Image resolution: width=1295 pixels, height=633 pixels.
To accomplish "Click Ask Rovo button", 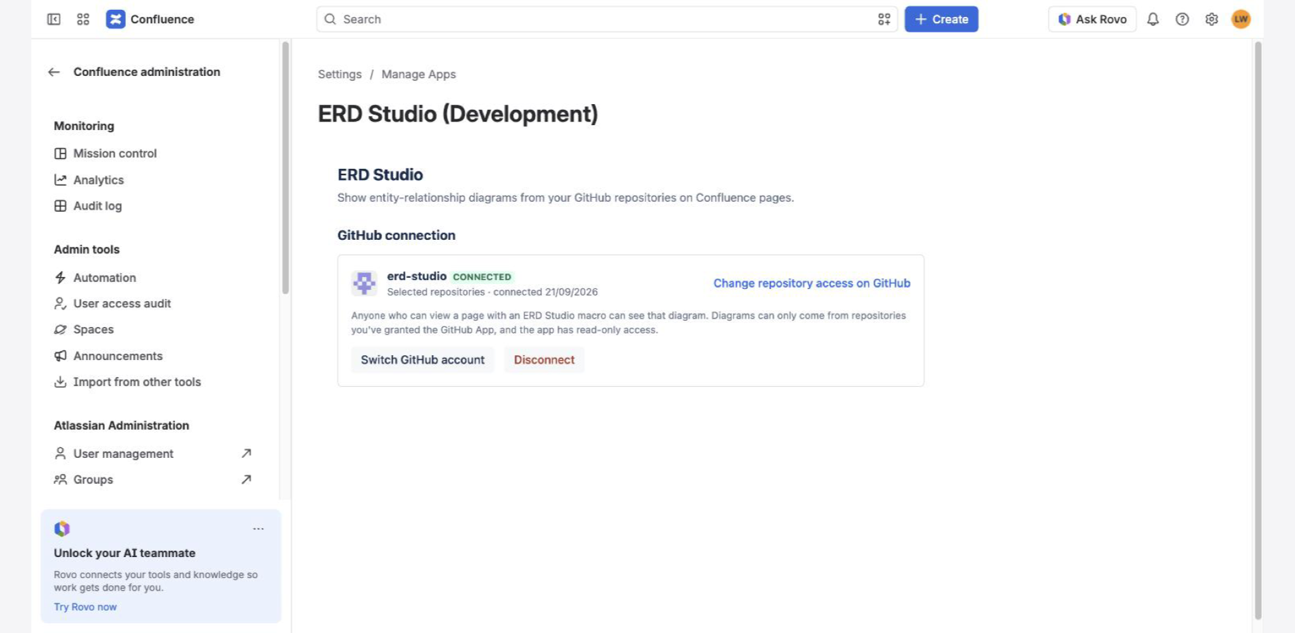I will tap(1092, 19).
